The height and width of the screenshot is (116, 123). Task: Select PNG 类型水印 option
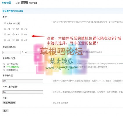click(x=4, y=67)
